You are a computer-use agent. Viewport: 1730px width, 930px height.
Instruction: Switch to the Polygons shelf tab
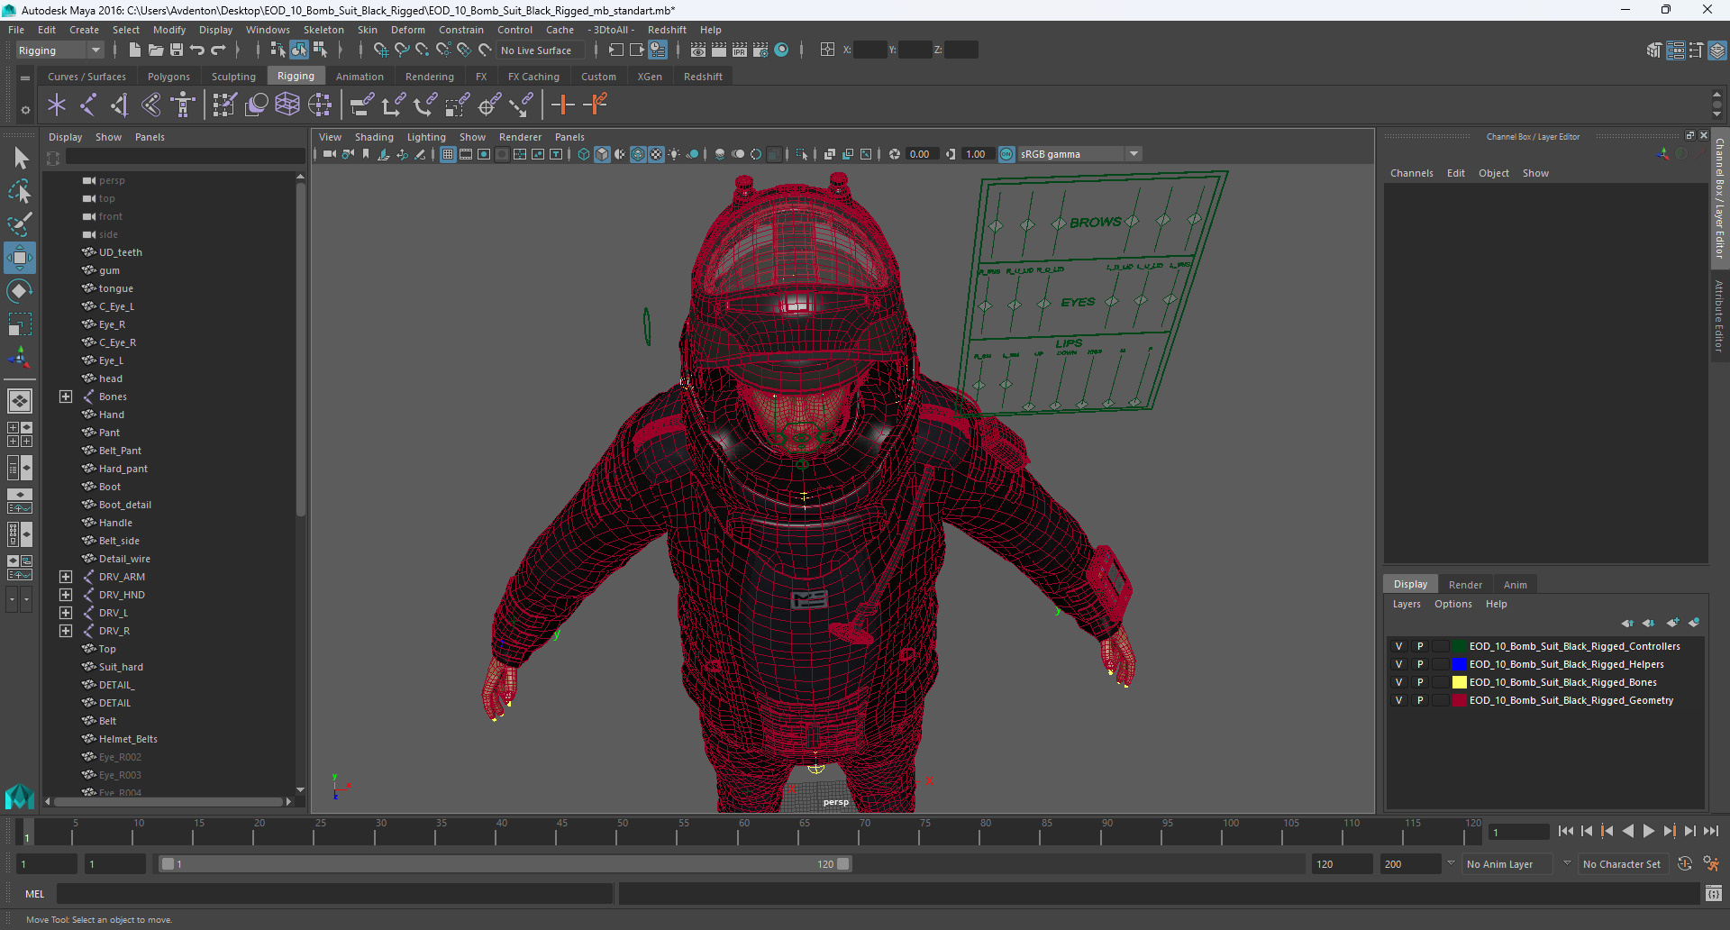click(168, 77)
